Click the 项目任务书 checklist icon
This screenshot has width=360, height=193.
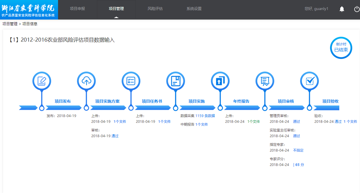click(131, 81)
